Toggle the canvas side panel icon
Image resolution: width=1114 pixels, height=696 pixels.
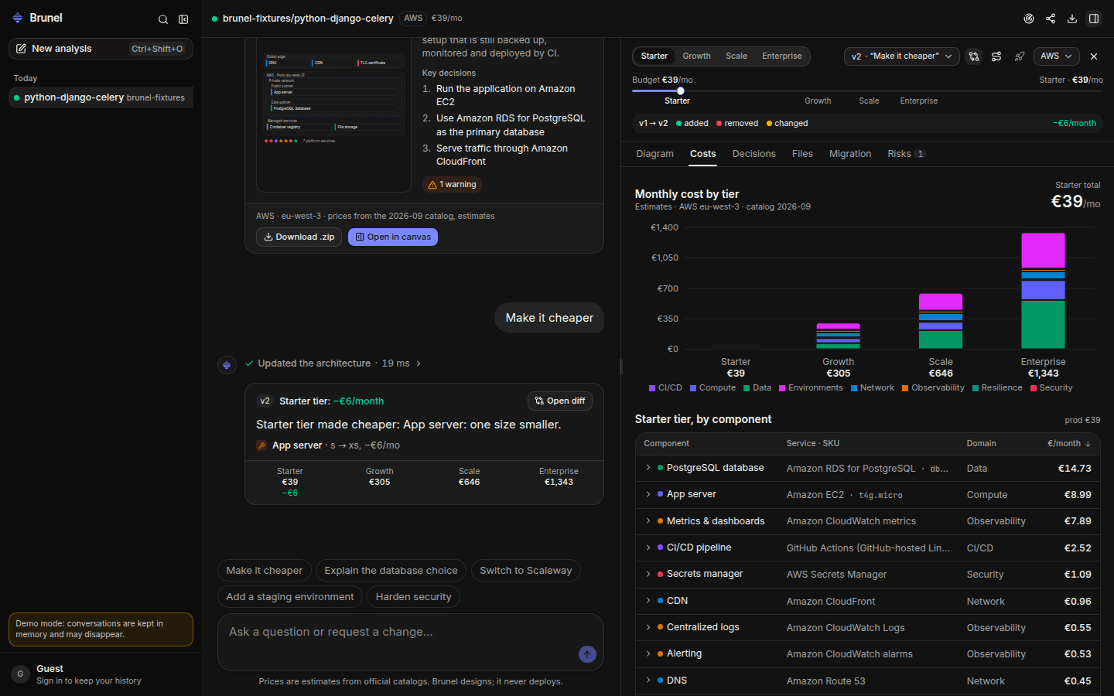(1094, 19)
